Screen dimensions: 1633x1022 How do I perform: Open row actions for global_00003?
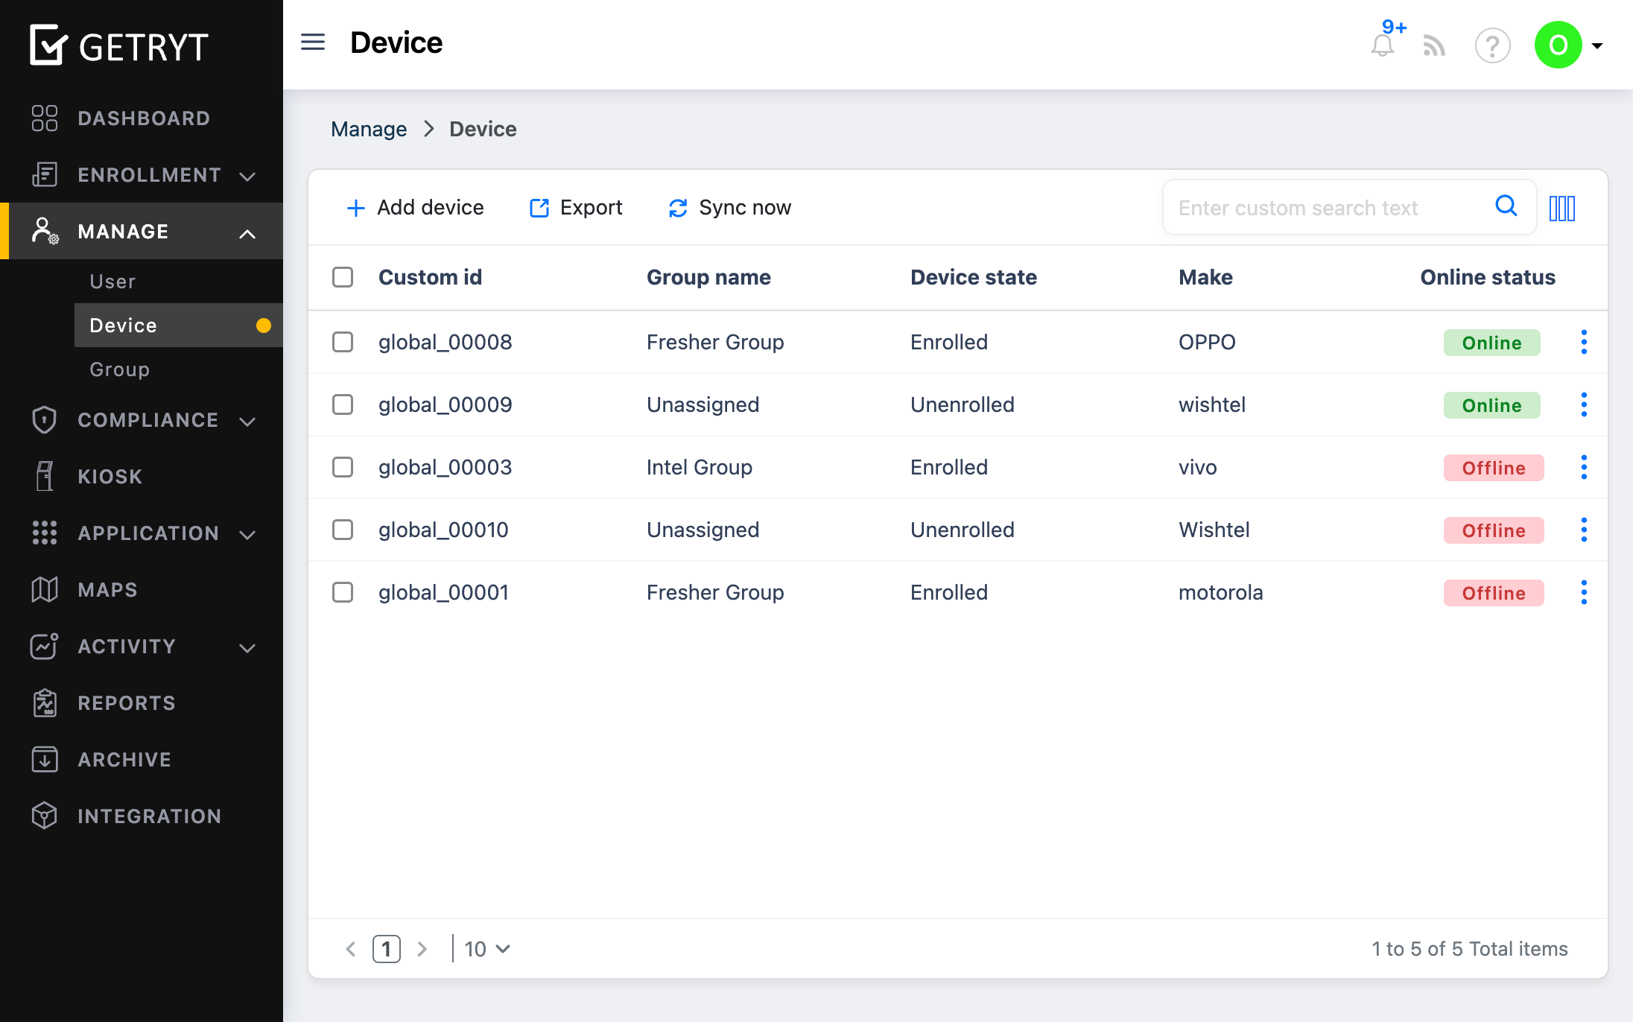coord(1584,467)
